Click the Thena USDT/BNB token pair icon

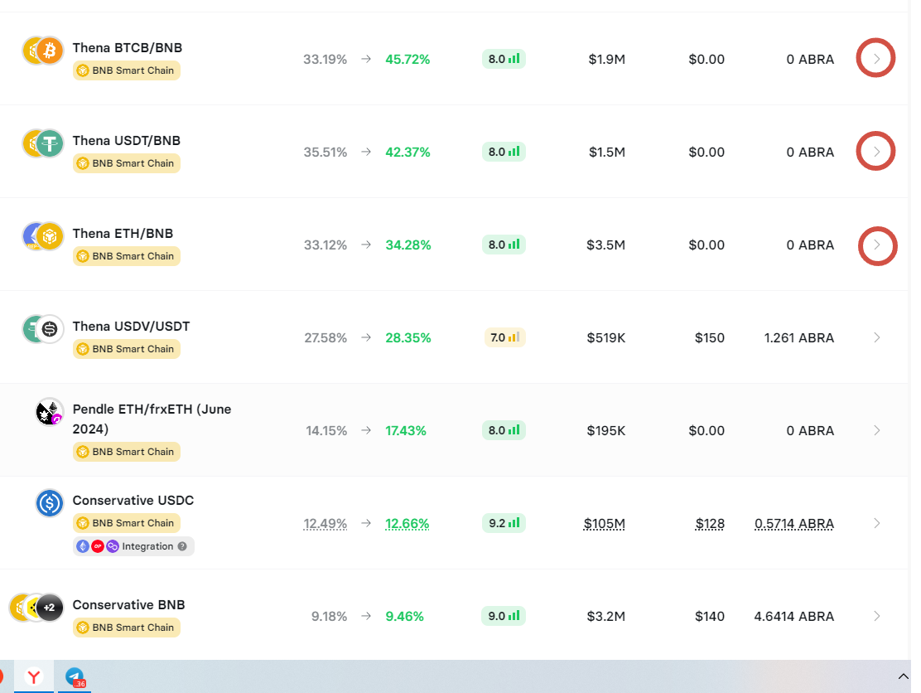click(43, 143)
